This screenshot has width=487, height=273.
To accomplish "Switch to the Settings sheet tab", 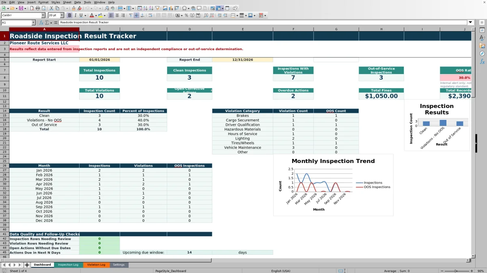I will (x=119, y=265).
